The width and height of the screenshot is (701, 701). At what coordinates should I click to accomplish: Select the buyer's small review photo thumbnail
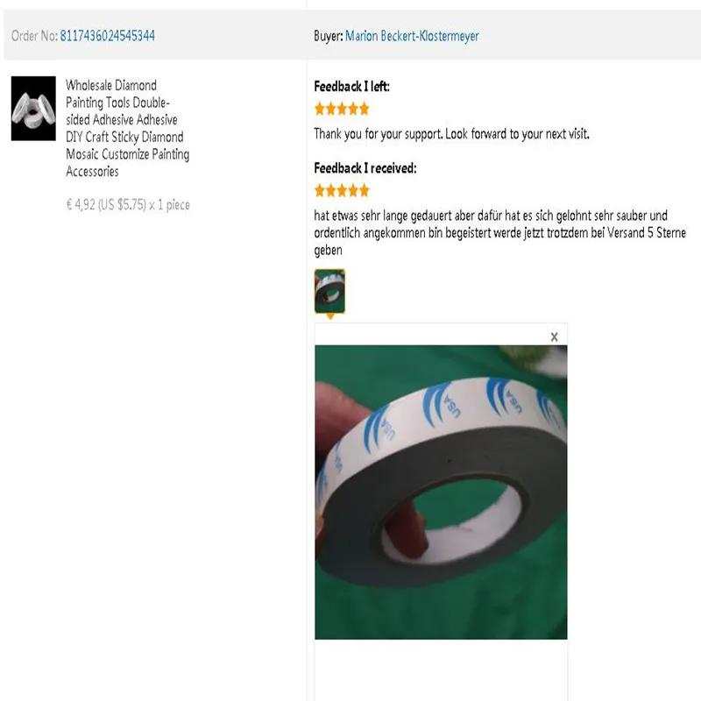(x=329, y=291)
